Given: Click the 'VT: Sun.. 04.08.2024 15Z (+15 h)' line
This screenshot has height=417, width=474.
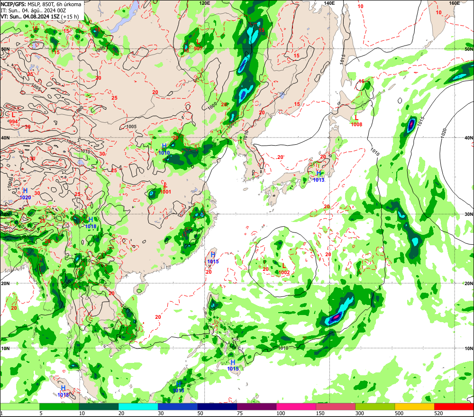Looking at the screenshot, I should click(40, 17).
